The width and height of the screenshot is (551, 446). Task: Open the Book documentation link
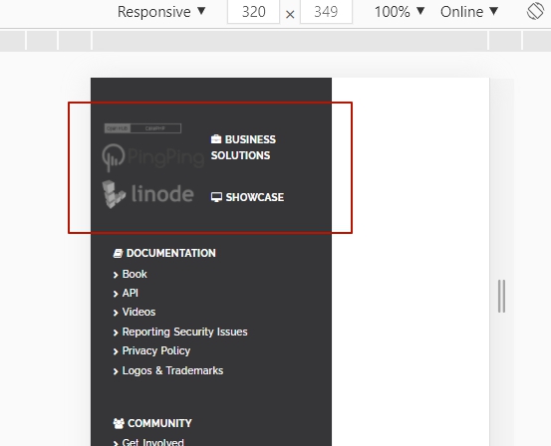pos(135,274)
